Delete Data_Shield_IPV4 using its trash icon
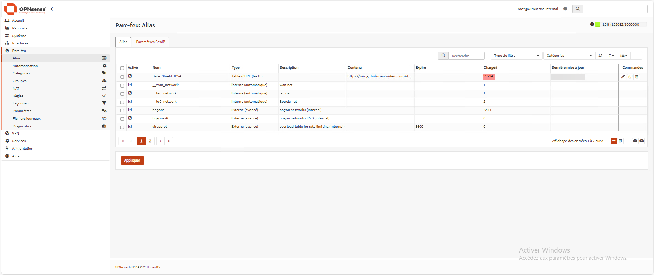654x275 pixels. click(637, 77)
